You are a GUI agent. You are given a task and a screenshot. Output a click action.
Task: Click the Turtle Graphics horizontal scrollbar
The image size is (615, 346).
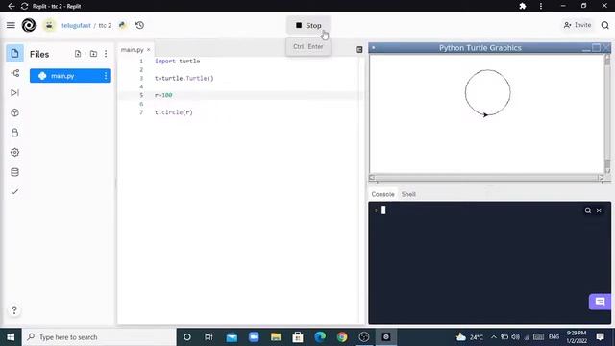486,178
